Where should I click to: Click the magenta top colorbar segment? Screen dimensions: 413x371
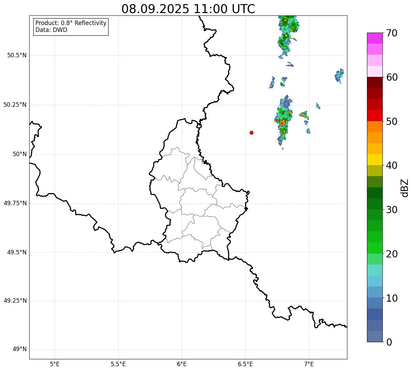(x=375, y=38)
